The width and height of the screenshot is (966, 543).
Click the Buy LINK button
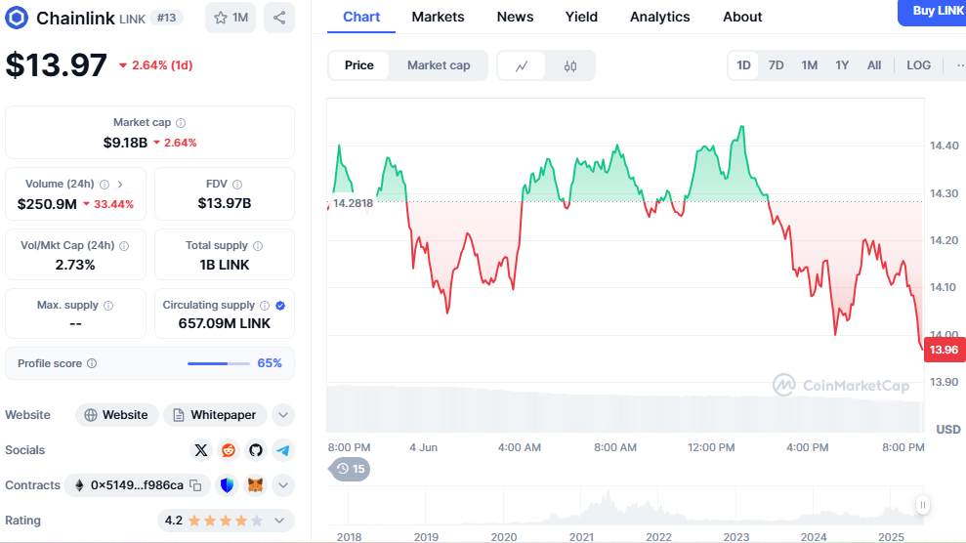pyautogui.click(x=933, y=12)
